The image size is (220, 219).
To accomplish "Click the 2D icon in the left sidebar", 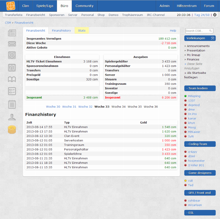I will (12, 68).
